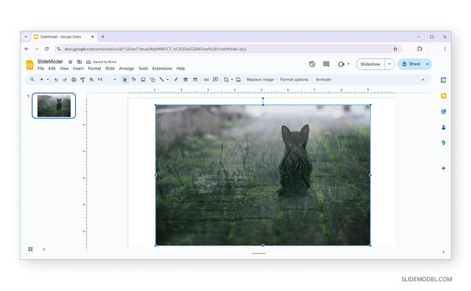Screen dimensions: 471x291
Task: Rename the SlideModel presentation title
Action: 50,62
